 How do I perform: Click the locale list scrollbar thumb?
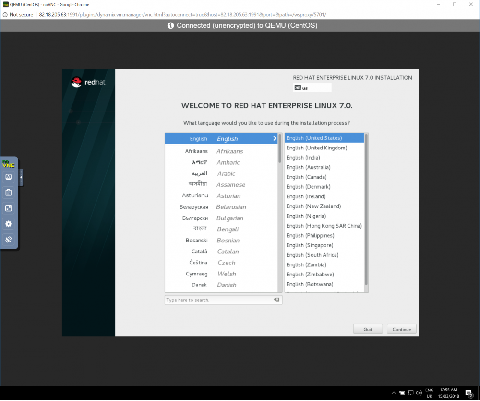366,209
